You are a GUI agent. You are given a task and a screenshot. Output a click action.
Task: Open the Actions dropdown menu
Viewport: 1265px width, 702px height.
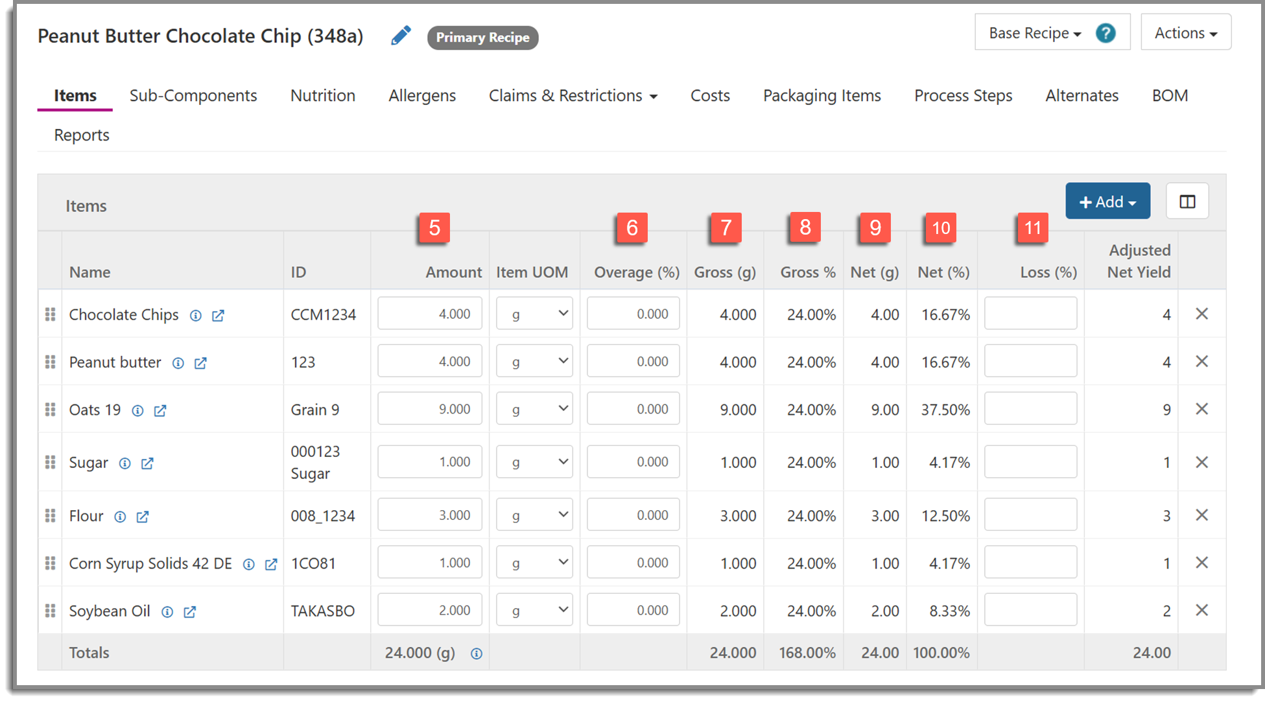(1186, 32)
